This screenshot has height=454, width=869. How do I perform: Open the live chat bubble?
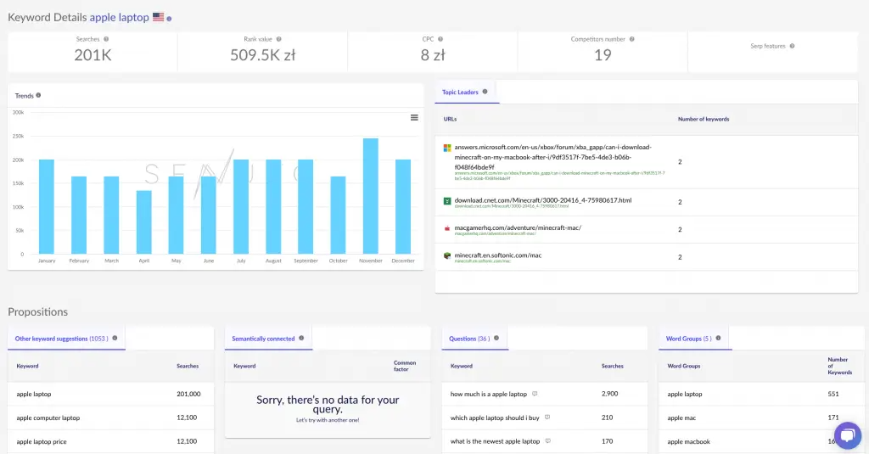click(848, 435)
